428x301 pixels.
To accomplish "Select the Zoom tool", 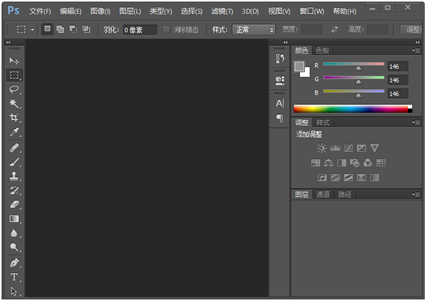I will point(14,247).
